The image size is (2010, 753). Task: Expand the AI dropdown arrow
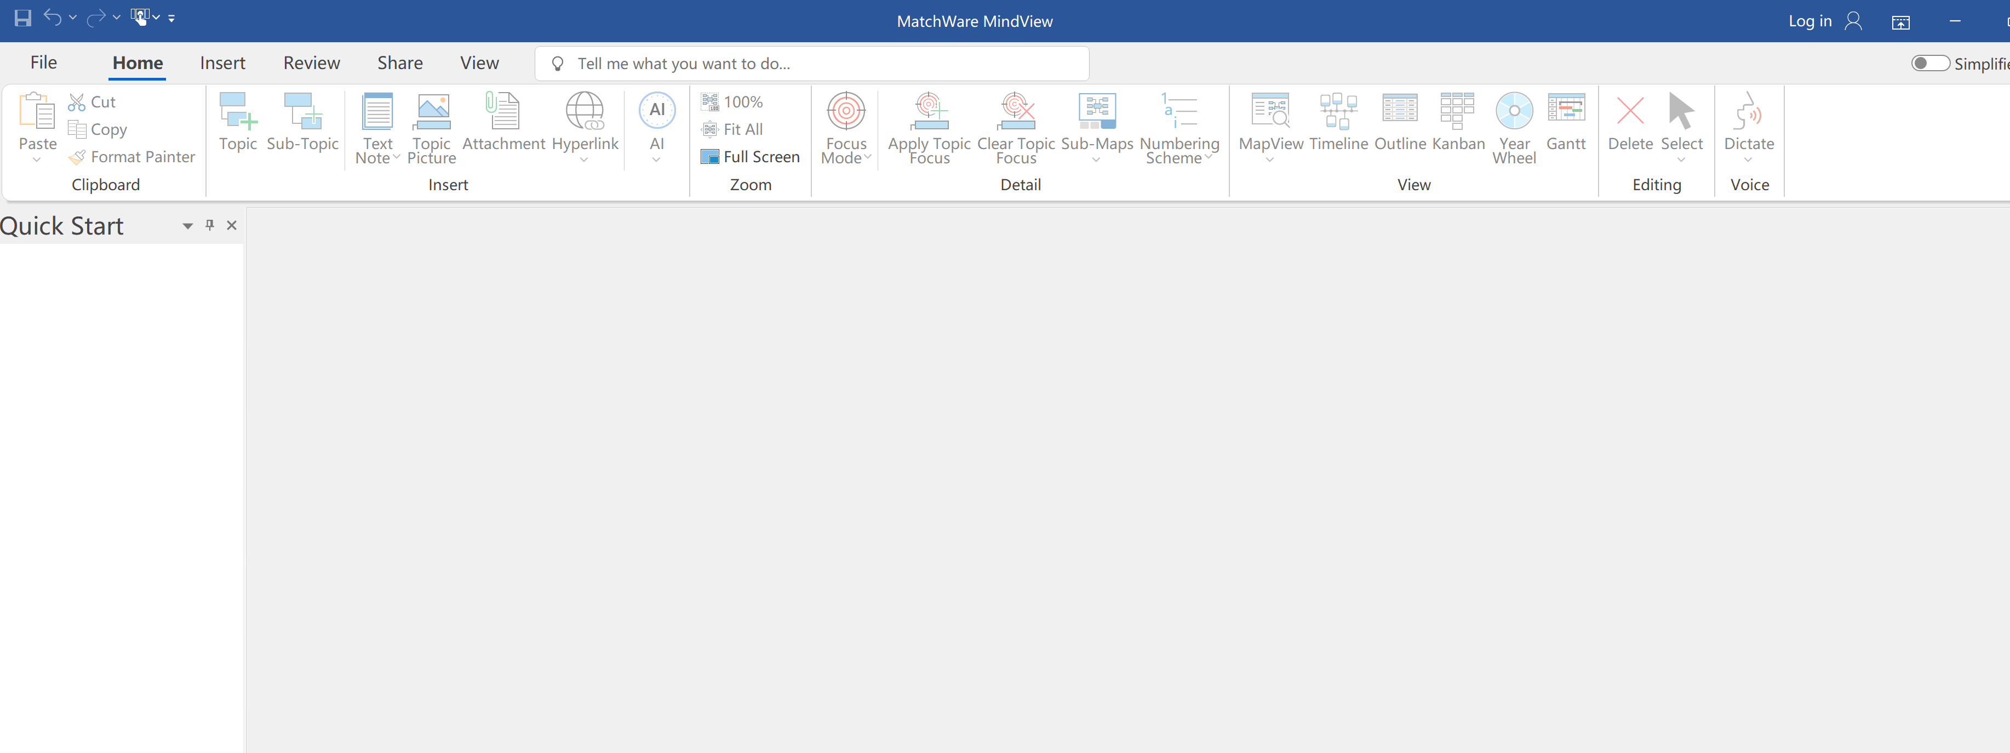(x=656, y=160)
